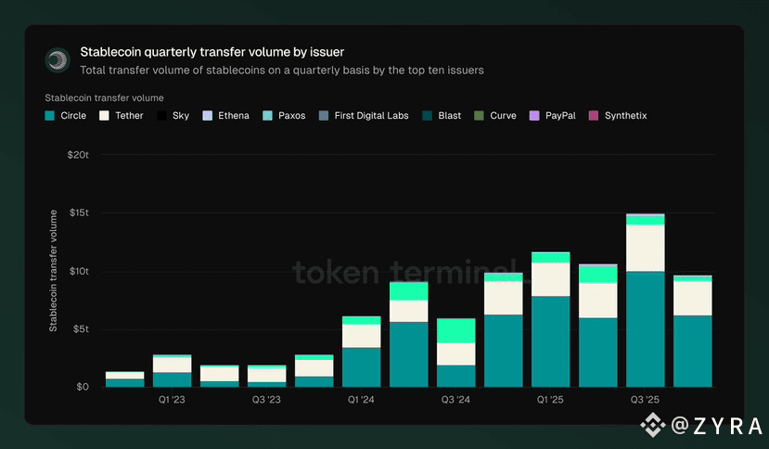
Task: Toggle the Ethena legend entry
Action: tap(225, 116)
